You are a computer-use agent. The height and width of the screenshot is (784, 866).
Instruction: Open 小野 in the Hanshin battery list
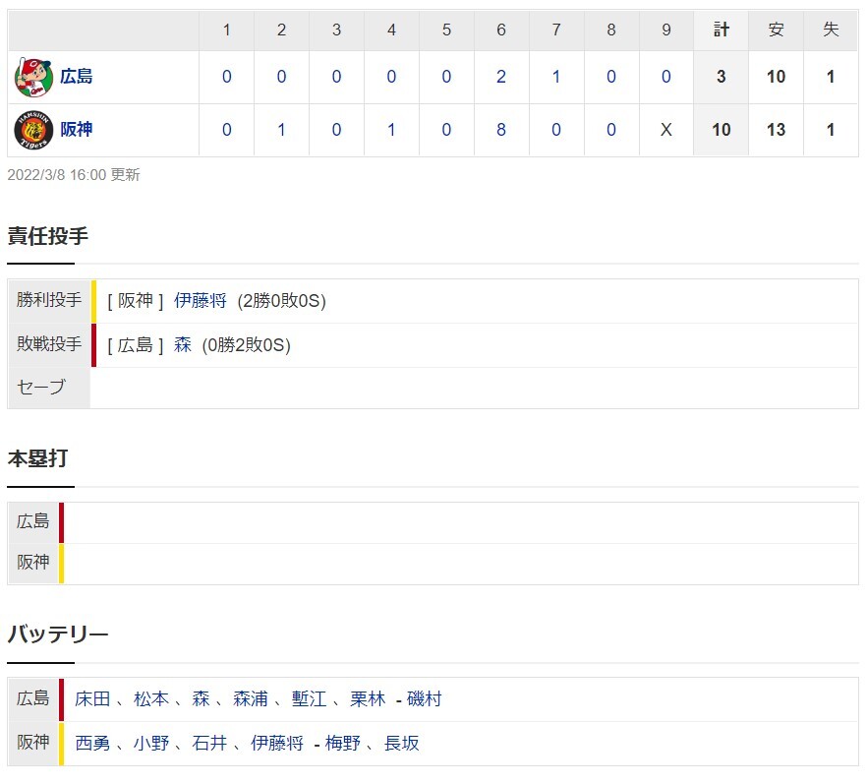point(150,743)
